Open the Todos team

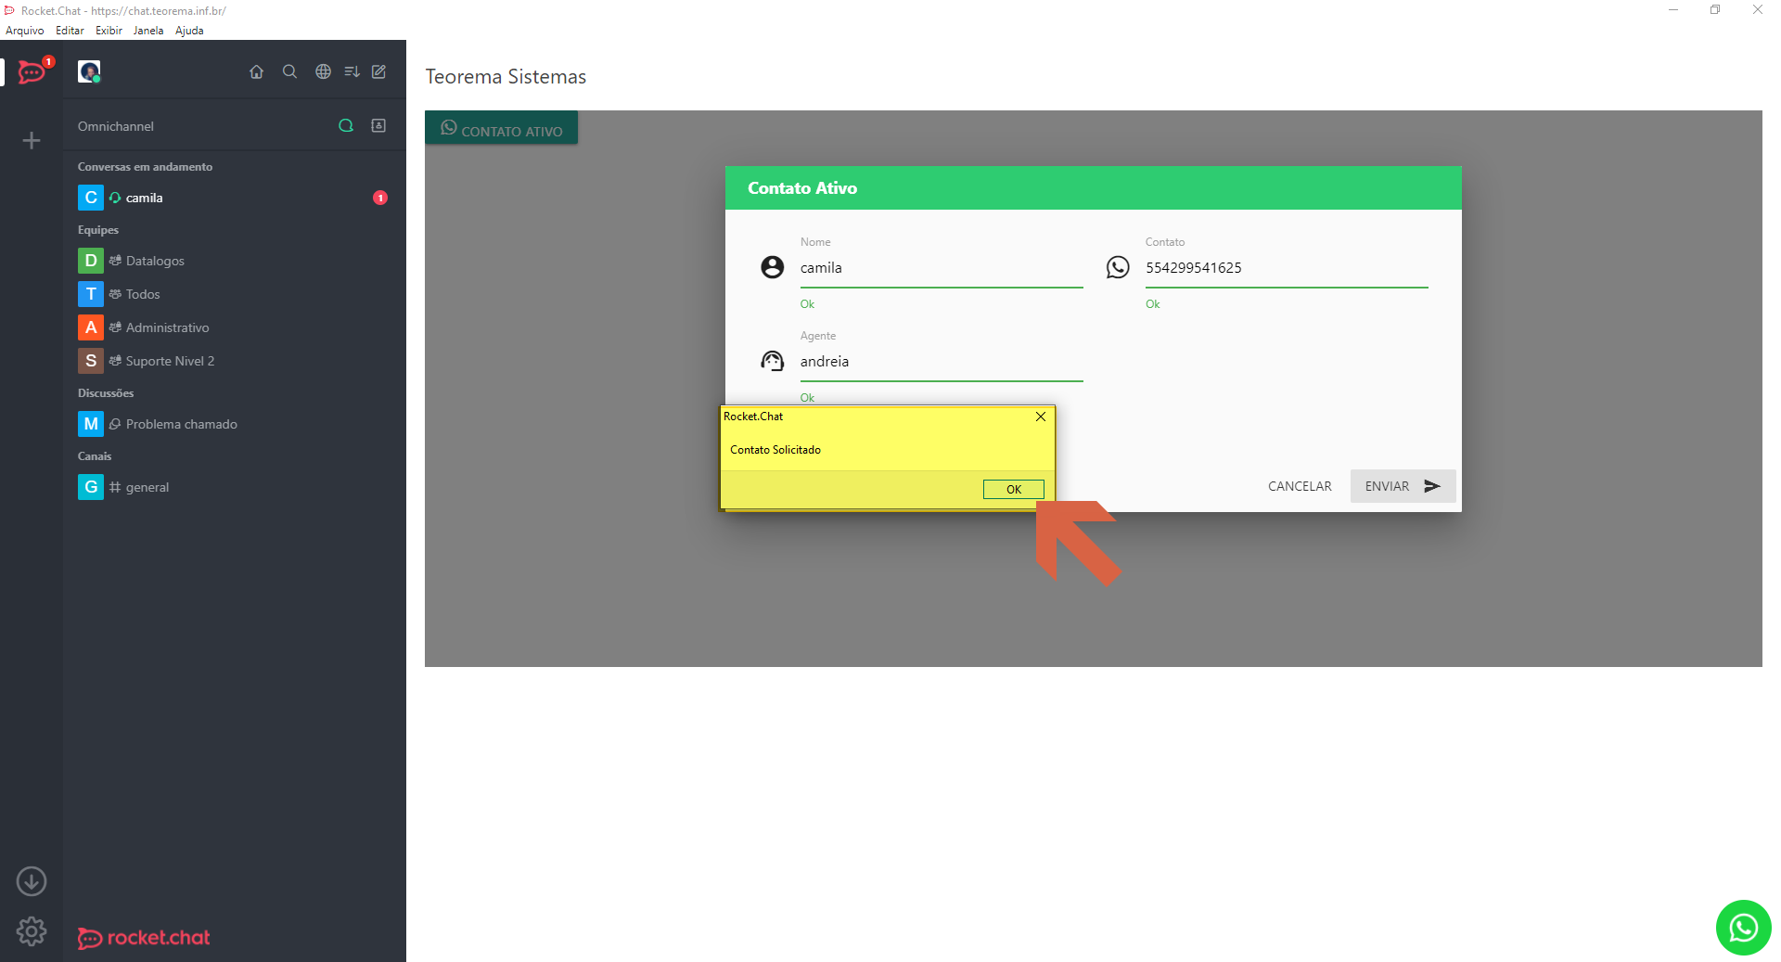coord(235,294)
